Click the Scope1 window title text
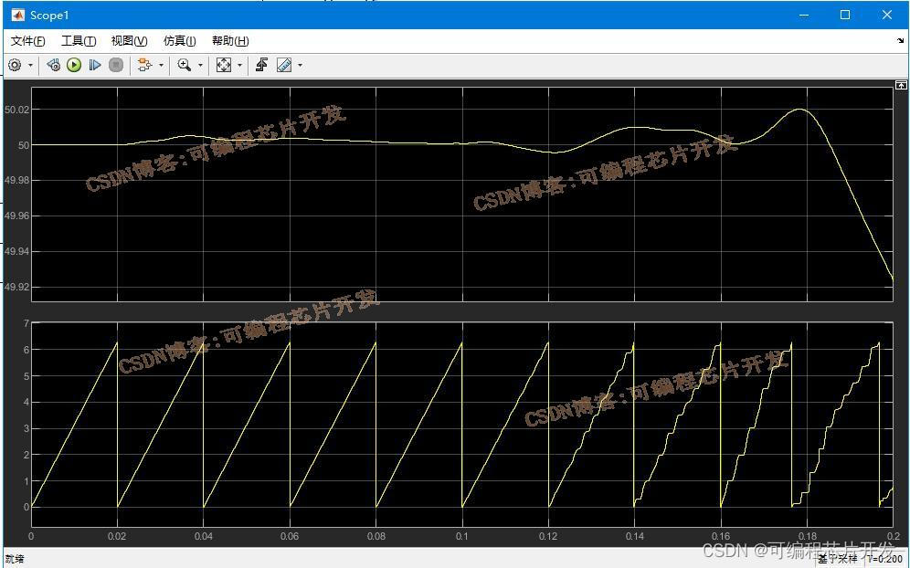This screenshot has height=568, width=910. (x=49, y=16)
